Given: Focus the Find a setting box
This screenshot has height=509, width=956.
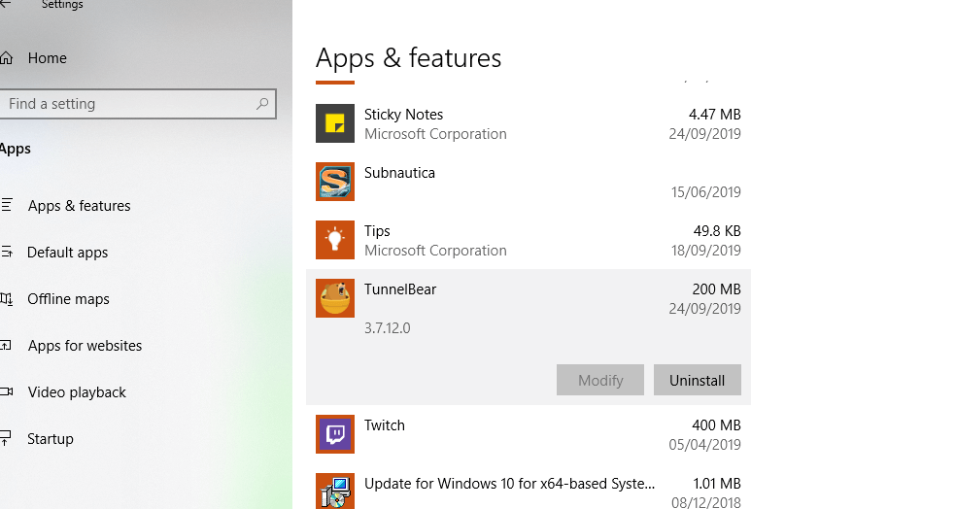Looking at the screenshot, I should tap(138, 104).
